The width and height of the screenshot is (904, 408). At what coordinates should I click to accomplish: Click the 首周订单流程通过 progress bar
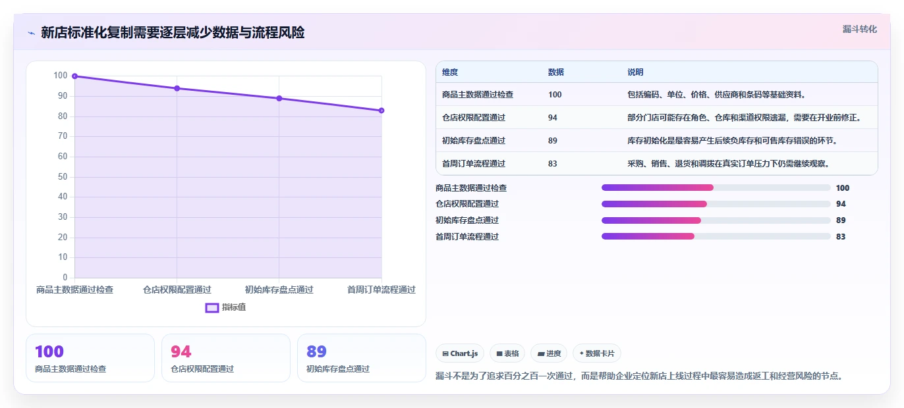[716, 236]
